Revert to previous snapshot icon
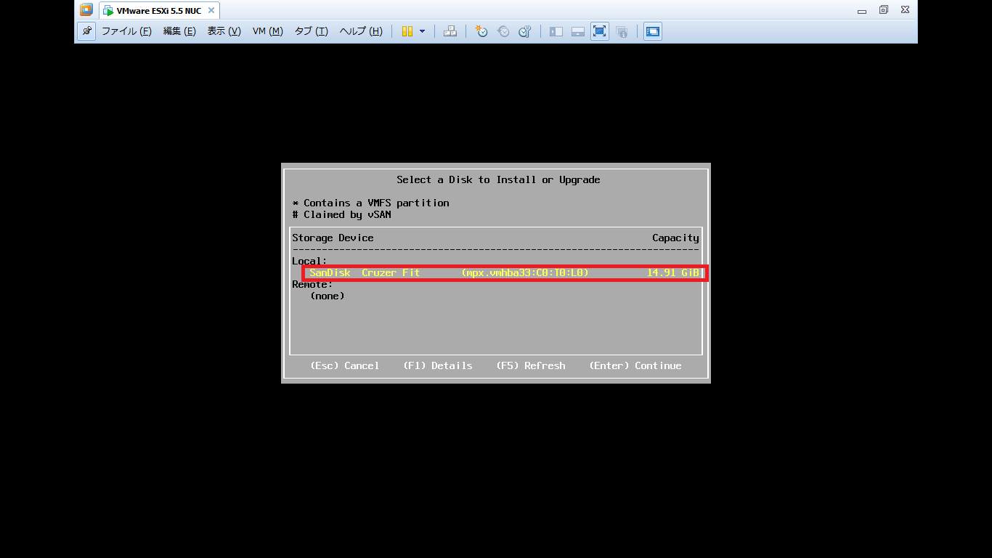 point(503,31)
